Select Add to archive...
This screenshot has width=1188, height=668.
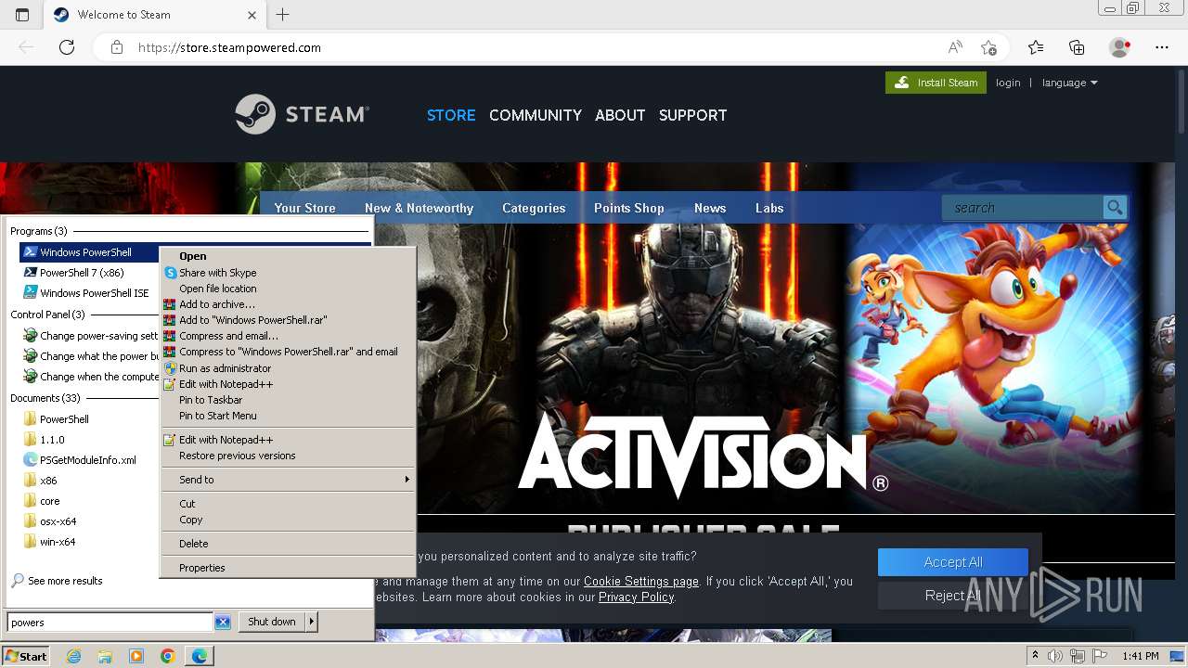pos(288,304)
